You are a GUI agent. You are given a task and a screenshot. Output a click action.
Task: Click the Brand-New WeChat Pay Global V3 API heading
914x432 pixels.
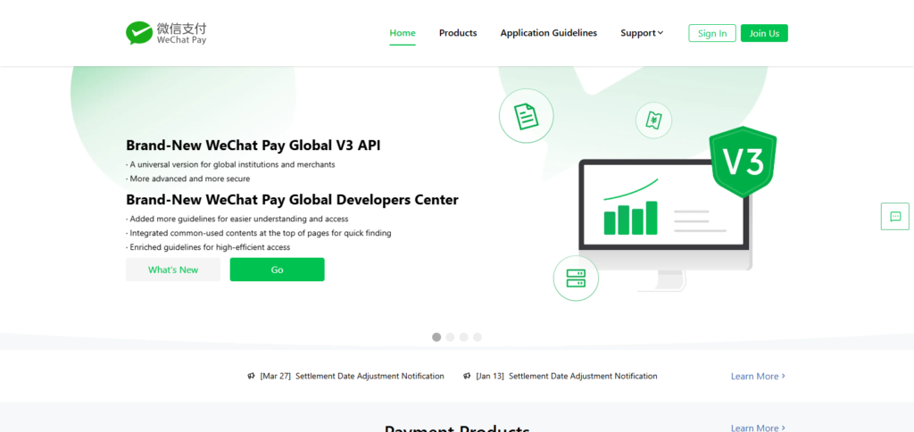point(253,145)
